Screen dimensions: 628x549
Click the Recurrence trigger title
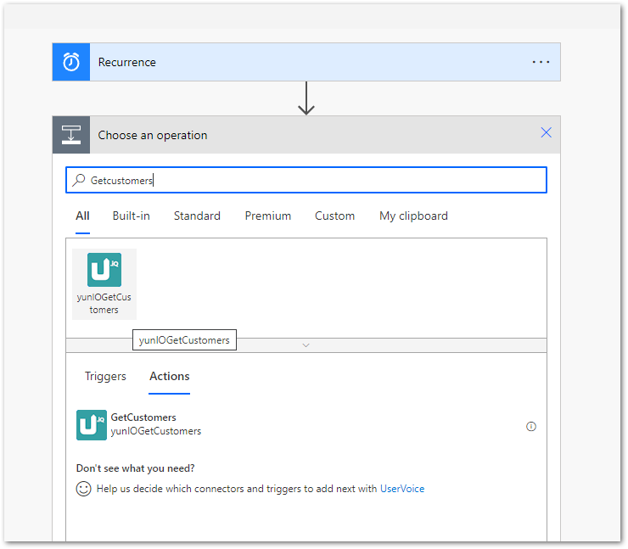(x=127, y=63)
